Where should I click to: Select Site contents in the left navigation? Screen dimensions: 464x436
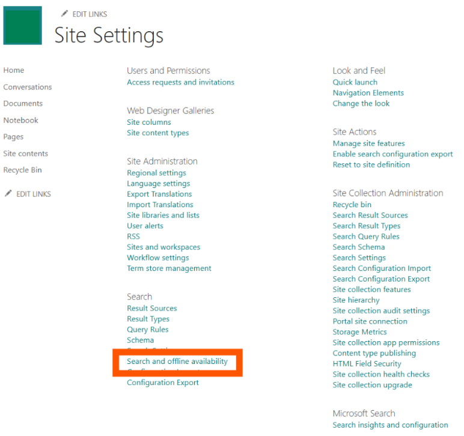tap(26, 154)
